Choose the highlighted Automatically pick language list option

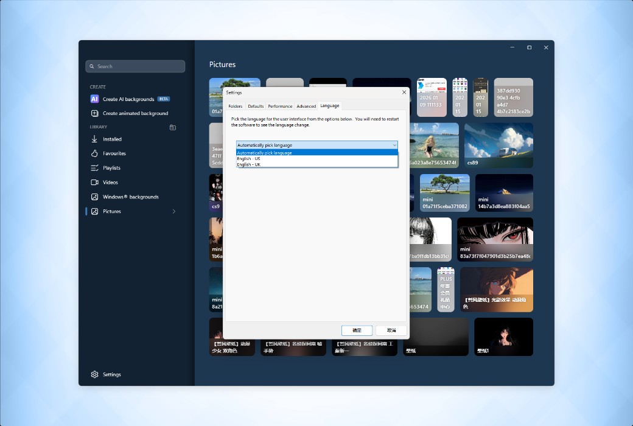[317, 153]
